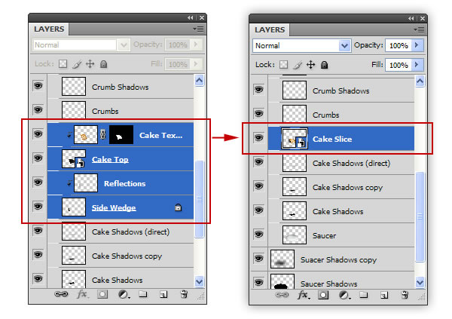
Task: Lock position icon in left panel
Action: [x=90, y=64]
